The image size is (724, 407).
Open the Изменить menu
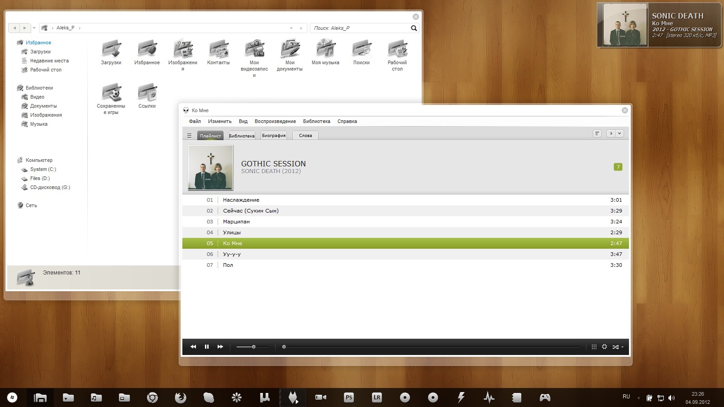220,121
